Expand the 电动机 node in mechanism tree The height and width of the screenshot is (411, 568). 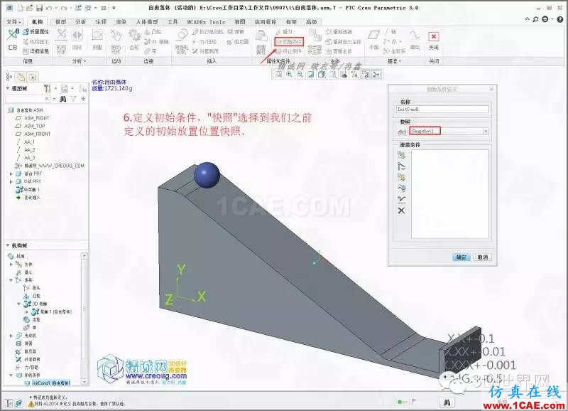11,334
